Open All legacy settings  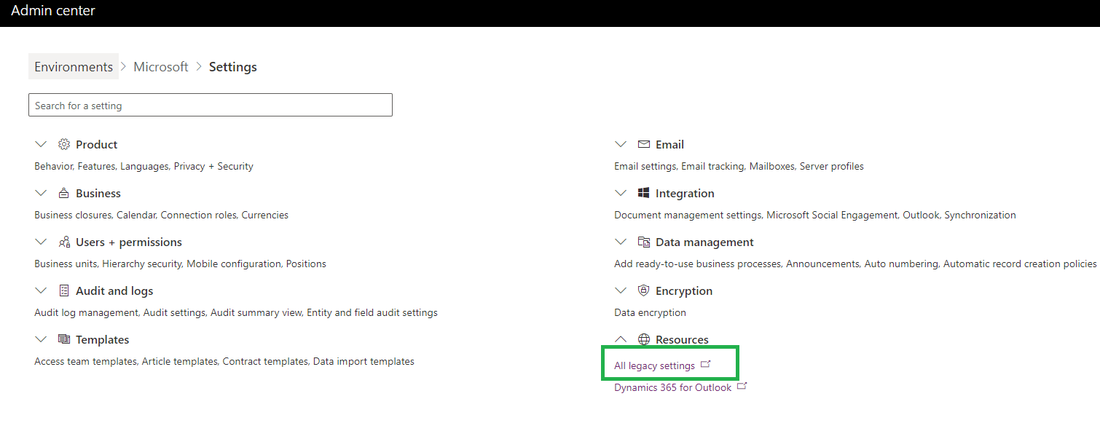click(655, 365)
